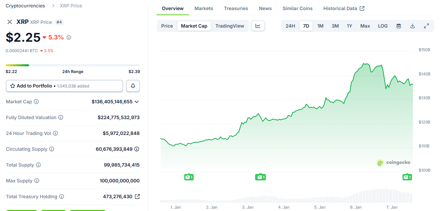Navigate to the Cryptocurrencies breadcrumb link
This screenshot has width=441, height=211.
pos(25,5)
